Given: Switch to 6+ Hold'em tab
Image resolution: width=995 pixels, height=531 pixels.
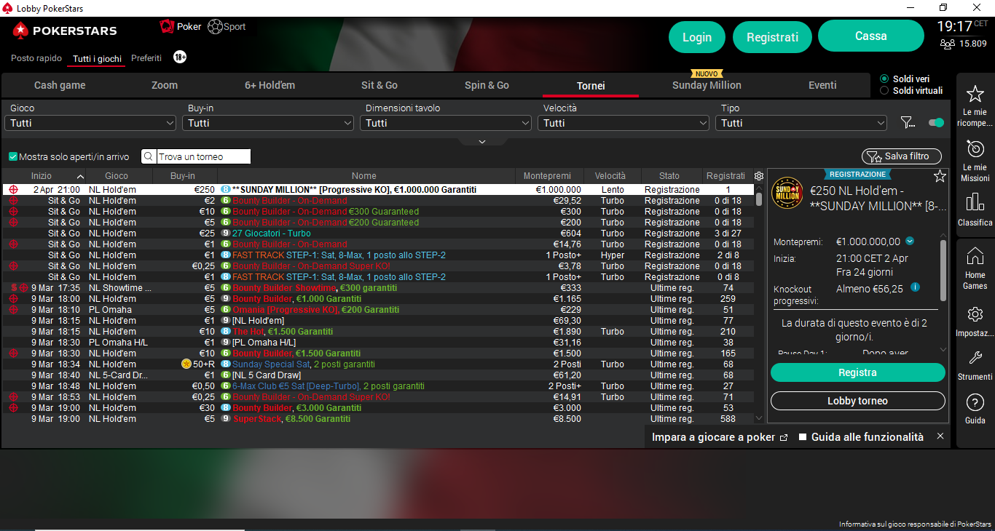Looking at the screenshot, I should 270,85.
